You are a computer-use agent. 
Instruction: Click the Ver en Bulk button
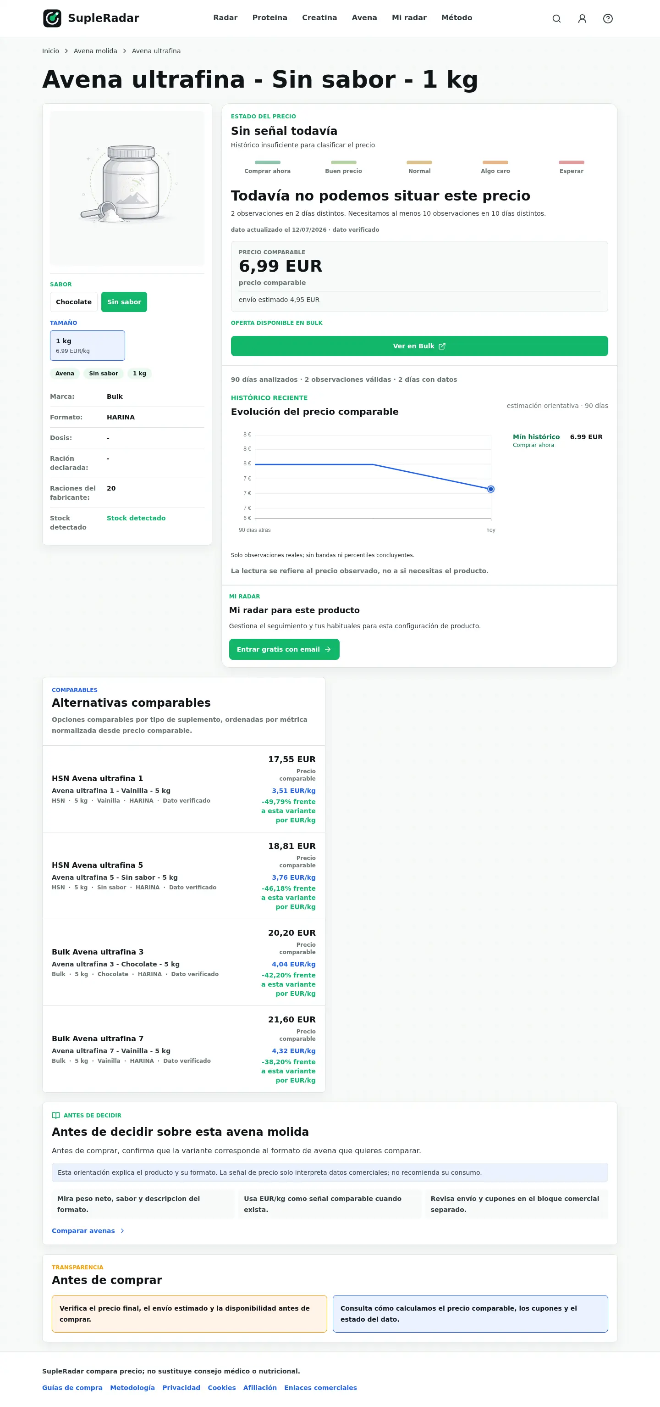tap(419, 346)
